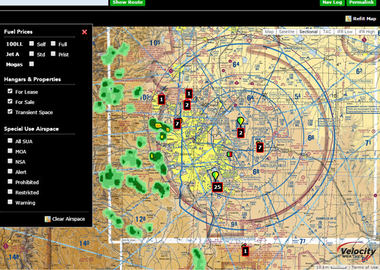This screenshot has width=380, height=270.
Task: Click the red-green square airport marker
Action: pos(230,154)
